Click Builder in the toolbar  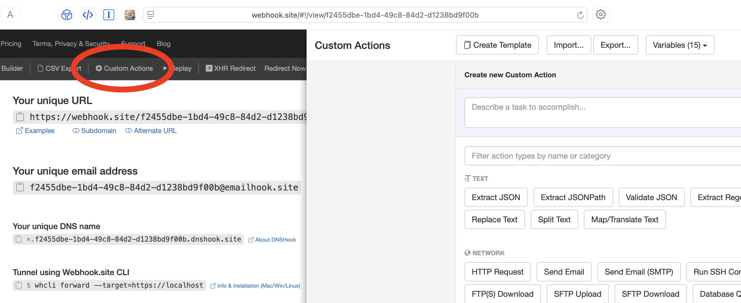point(12,68)
